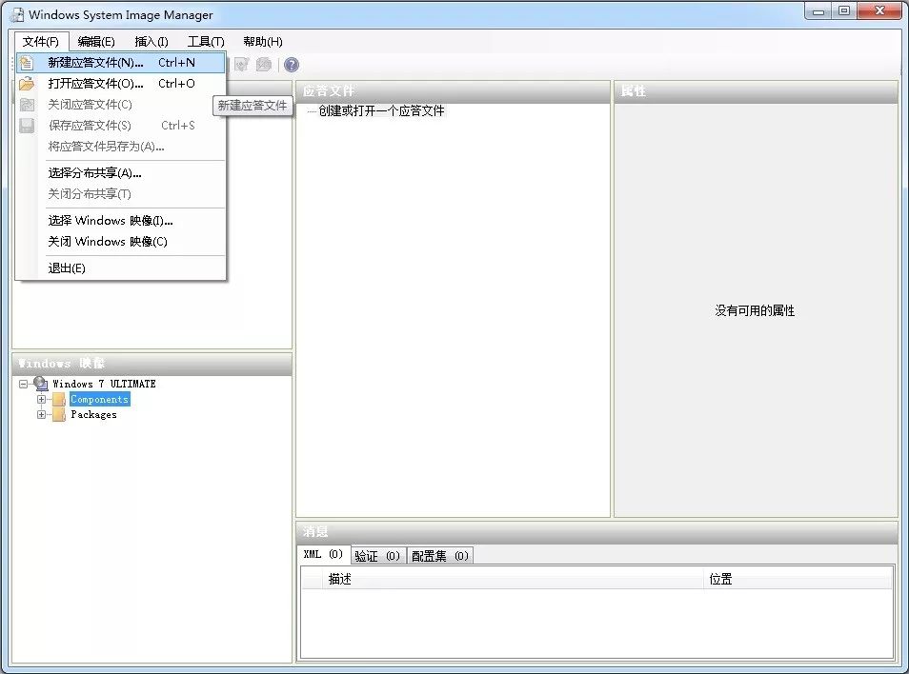Click the 描述 column header
Screen dimensions: 909x674
(x=512, y=579)
